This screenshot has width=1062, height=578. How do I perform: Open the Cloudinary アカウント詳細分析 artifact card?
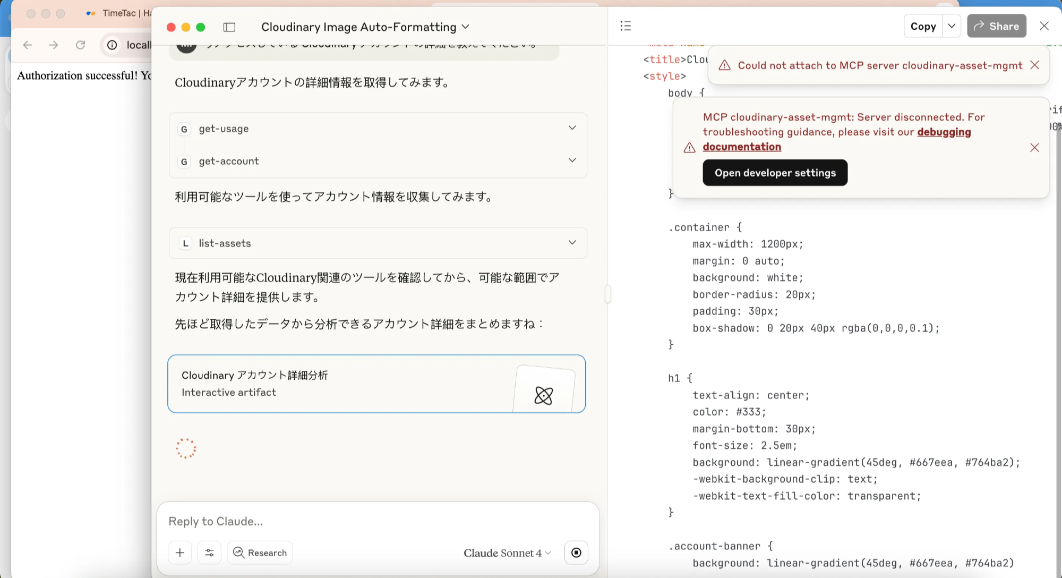click(376, 384)
